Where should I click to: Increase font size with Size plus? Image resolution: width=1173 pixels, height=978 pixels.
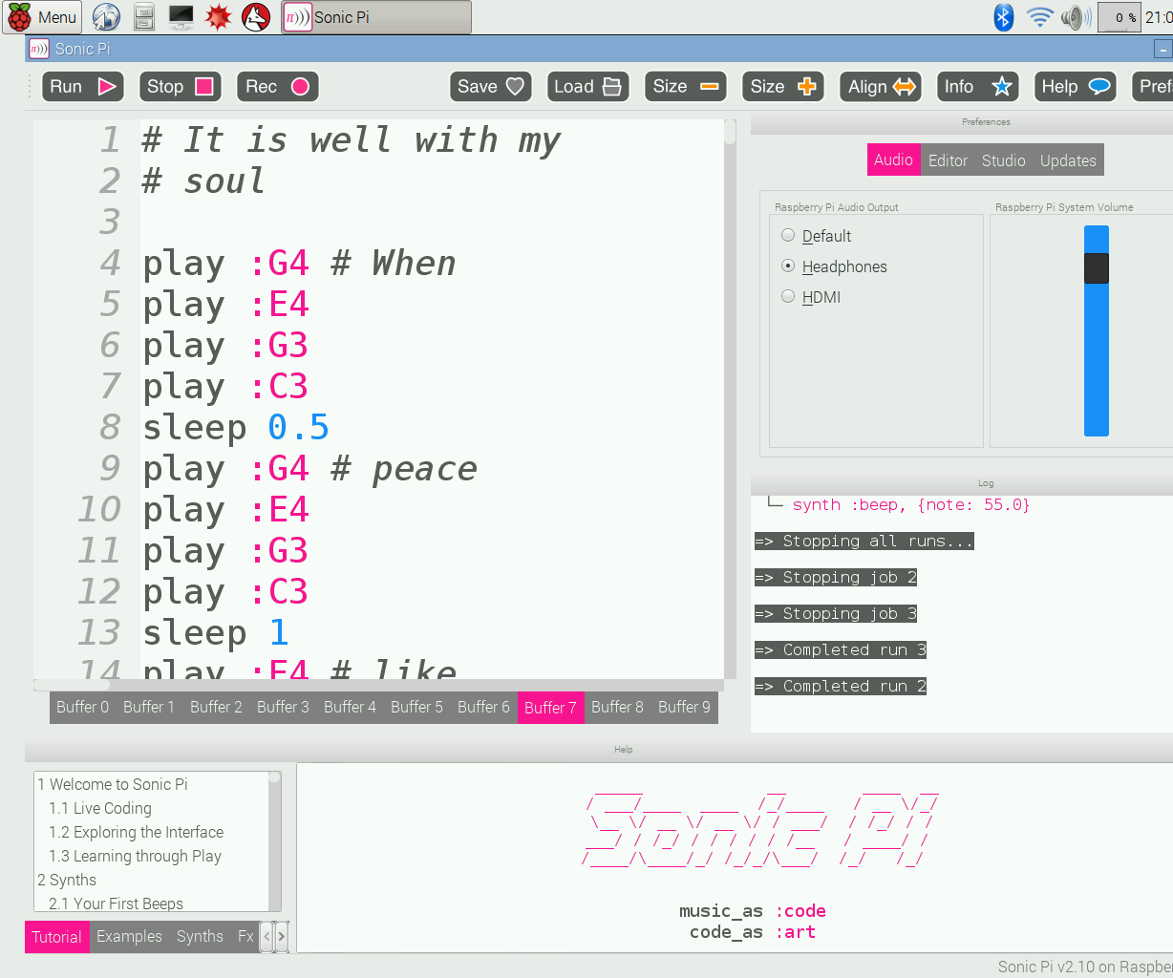[x=782, y=86]
